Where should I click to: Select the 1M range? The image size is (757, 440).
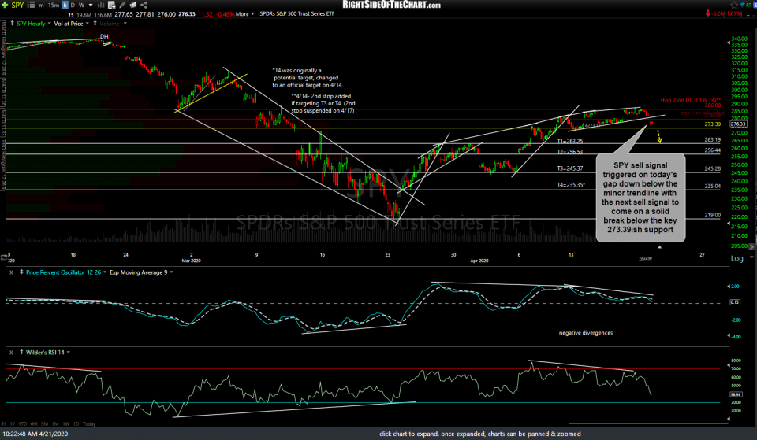point(55,424)
